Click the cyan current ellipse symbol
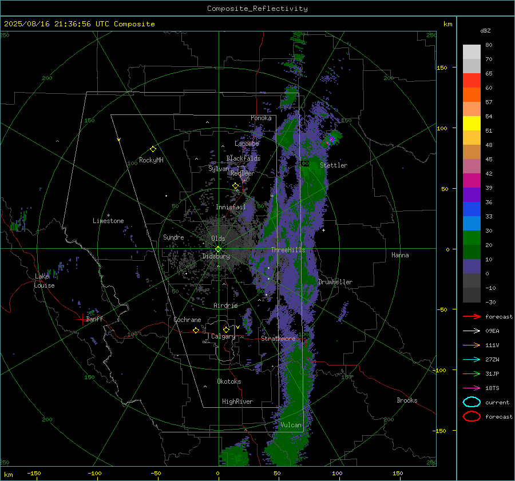 [472, 402]
